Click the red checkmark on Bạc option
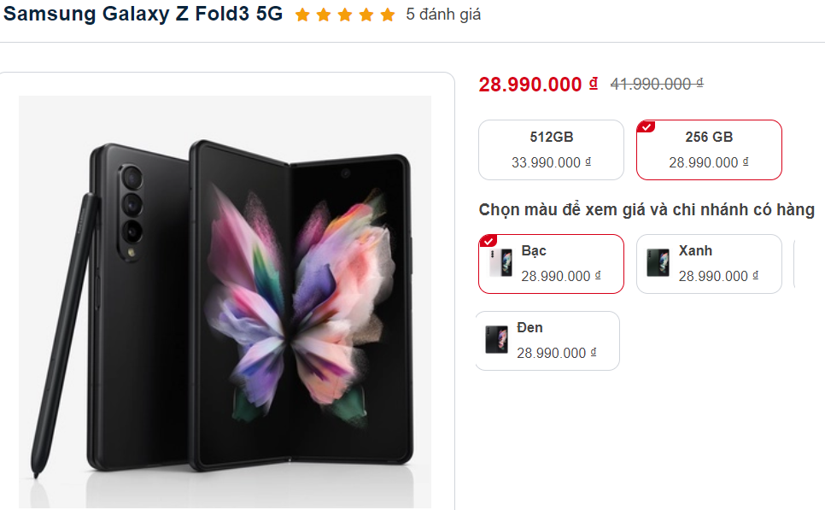Screen dimensions: 825x510 click(x=488, y=241)
